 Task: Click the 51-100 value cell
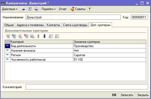[x=110, y=60]
